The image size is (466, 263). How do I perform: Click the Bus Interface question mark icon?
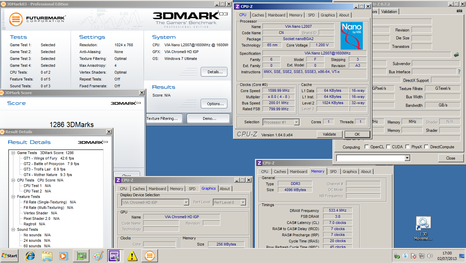pos(459,72)
